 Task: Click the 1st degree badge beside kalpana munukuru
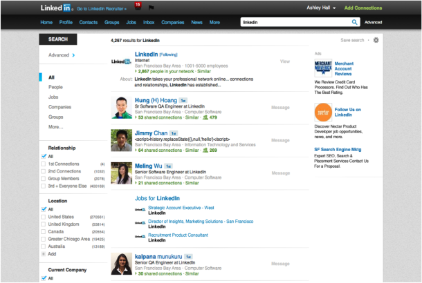[188, 257]
